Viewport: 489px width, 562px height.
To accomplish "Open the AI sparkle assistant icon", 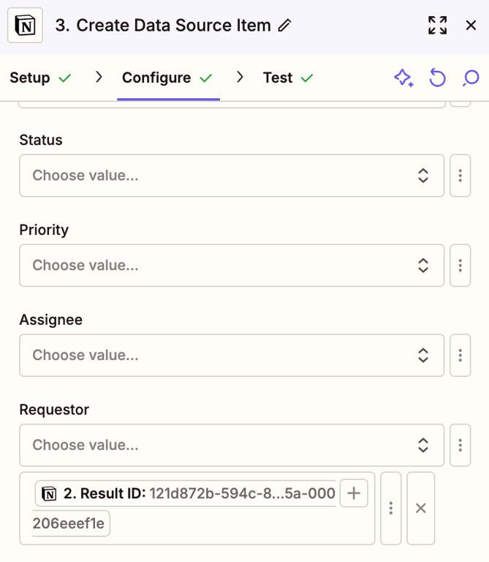I will click(403, 78).
